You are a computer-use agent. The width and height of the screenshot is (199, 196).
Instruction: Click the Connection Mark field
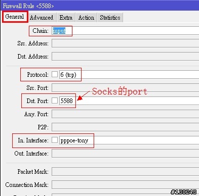point(125,185)
